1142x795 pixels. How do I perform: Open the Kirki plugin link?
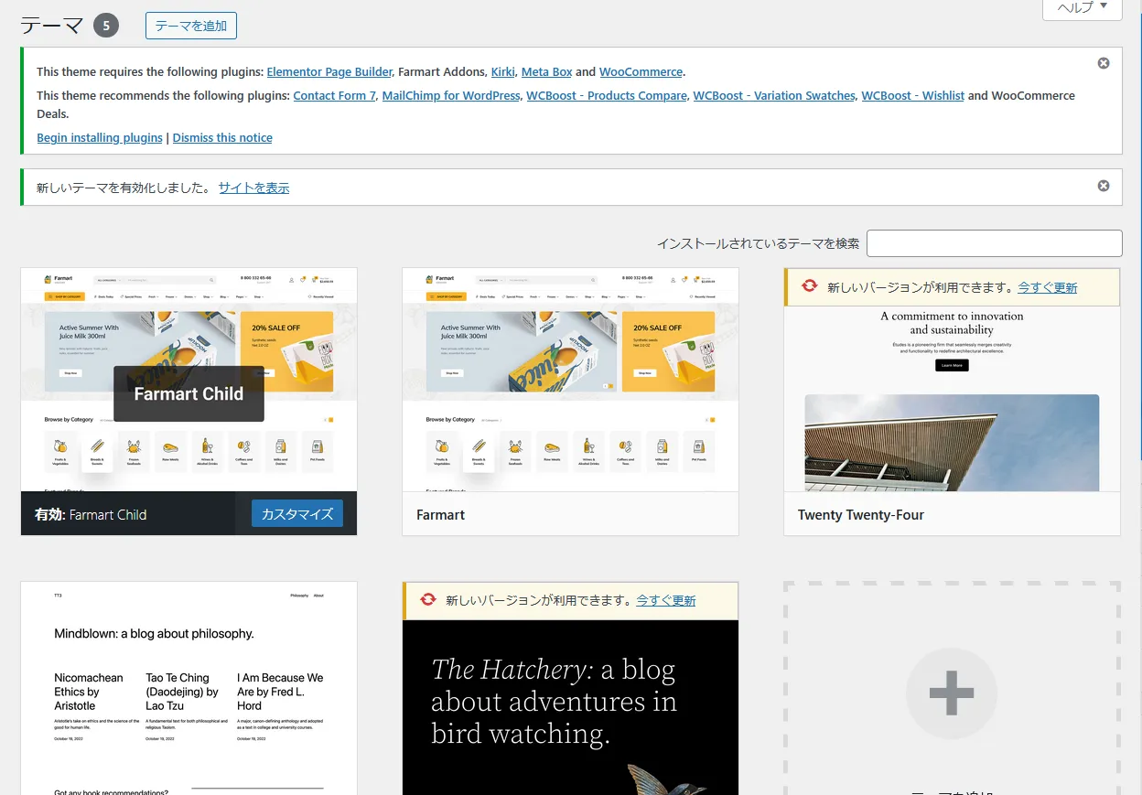(503, 71)
